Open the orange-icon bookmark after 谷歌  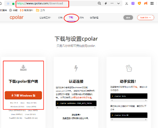click(26, 10)
